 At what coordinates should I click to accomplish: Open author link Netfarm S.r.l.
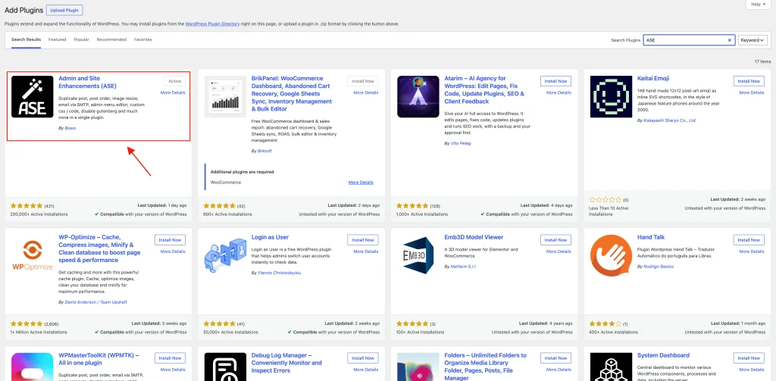[463, 267]
